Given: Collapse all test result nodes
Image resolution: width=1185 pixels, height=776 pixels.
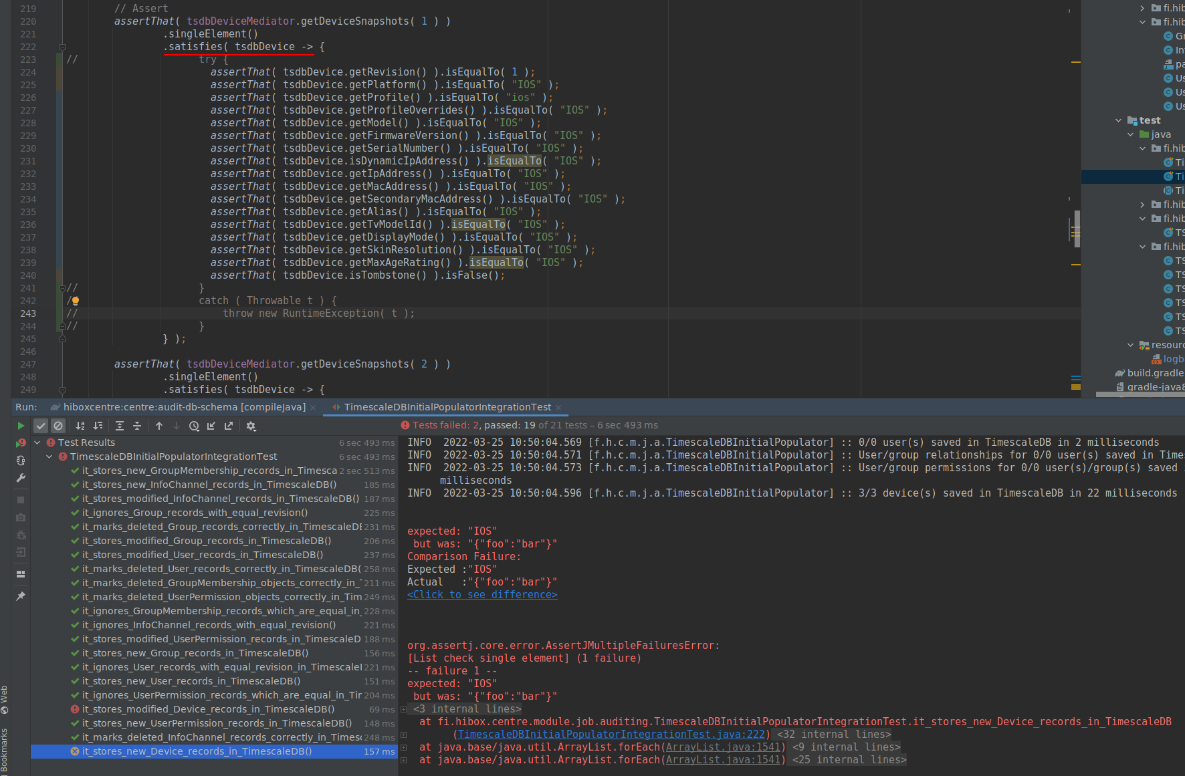Looking at the screenshot, I should [137, 426].
